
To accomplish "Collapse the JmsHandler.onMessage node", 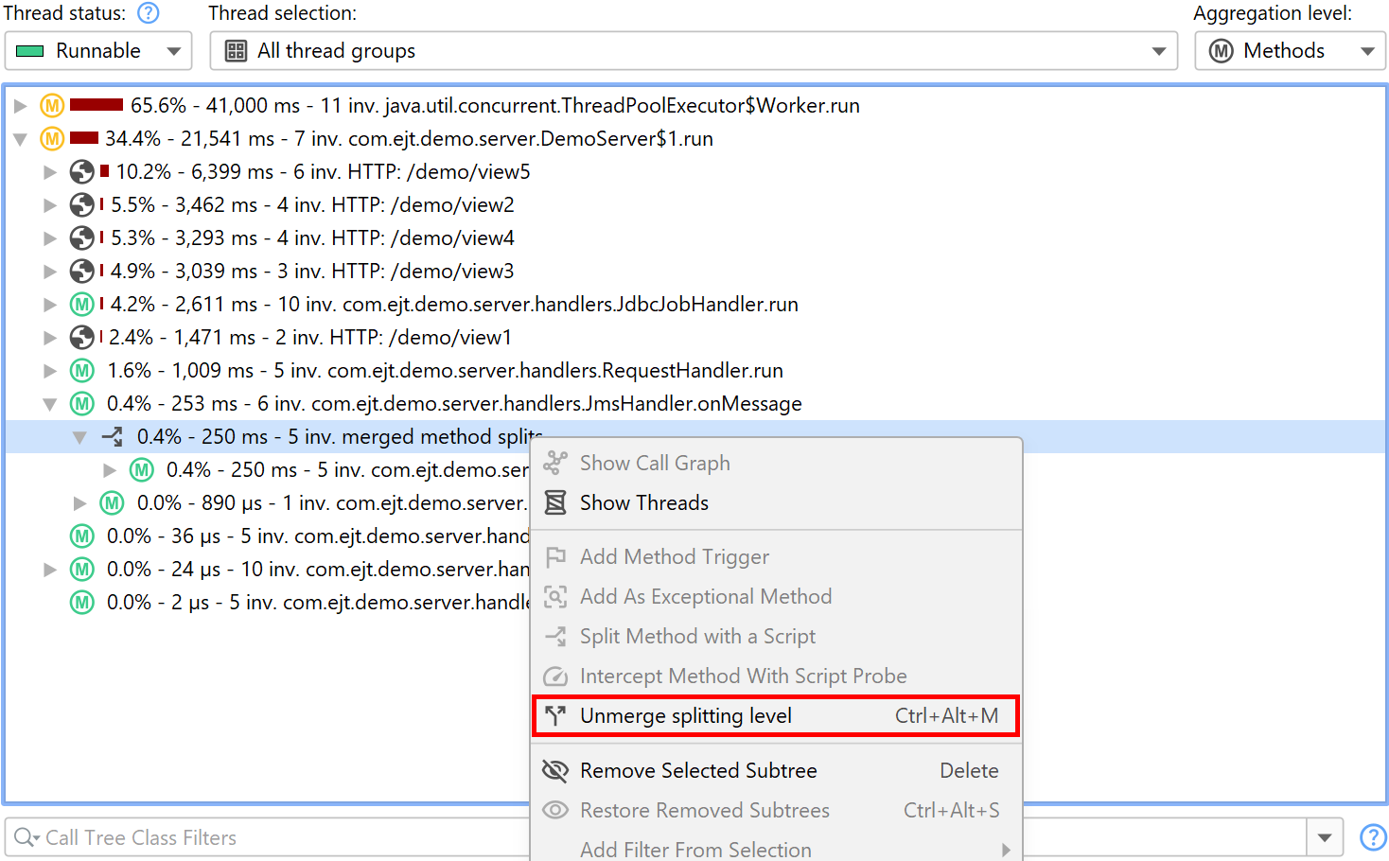I will tap(50, 404).
